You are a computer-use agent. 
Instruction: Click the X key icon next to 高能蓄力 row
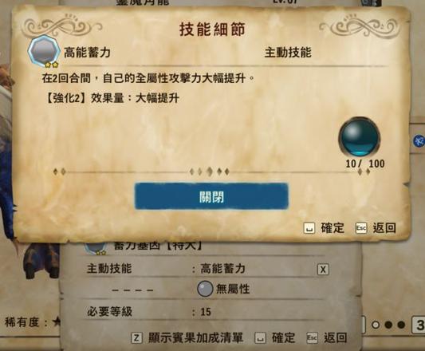tap(323, 270)
